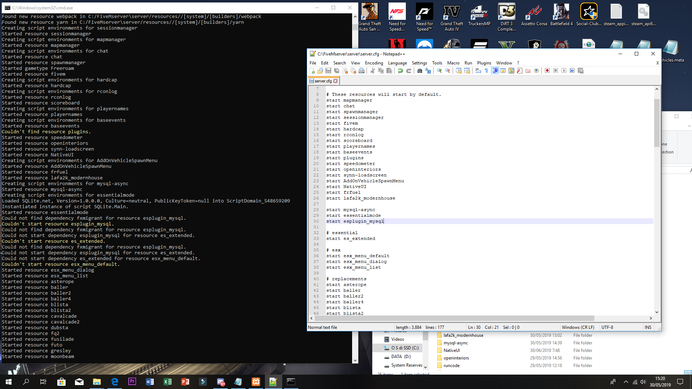The image size is (692, 389).
Task: Toggle word wrap in Notepad++ toolbar
Action: click(x=478, y=71)
